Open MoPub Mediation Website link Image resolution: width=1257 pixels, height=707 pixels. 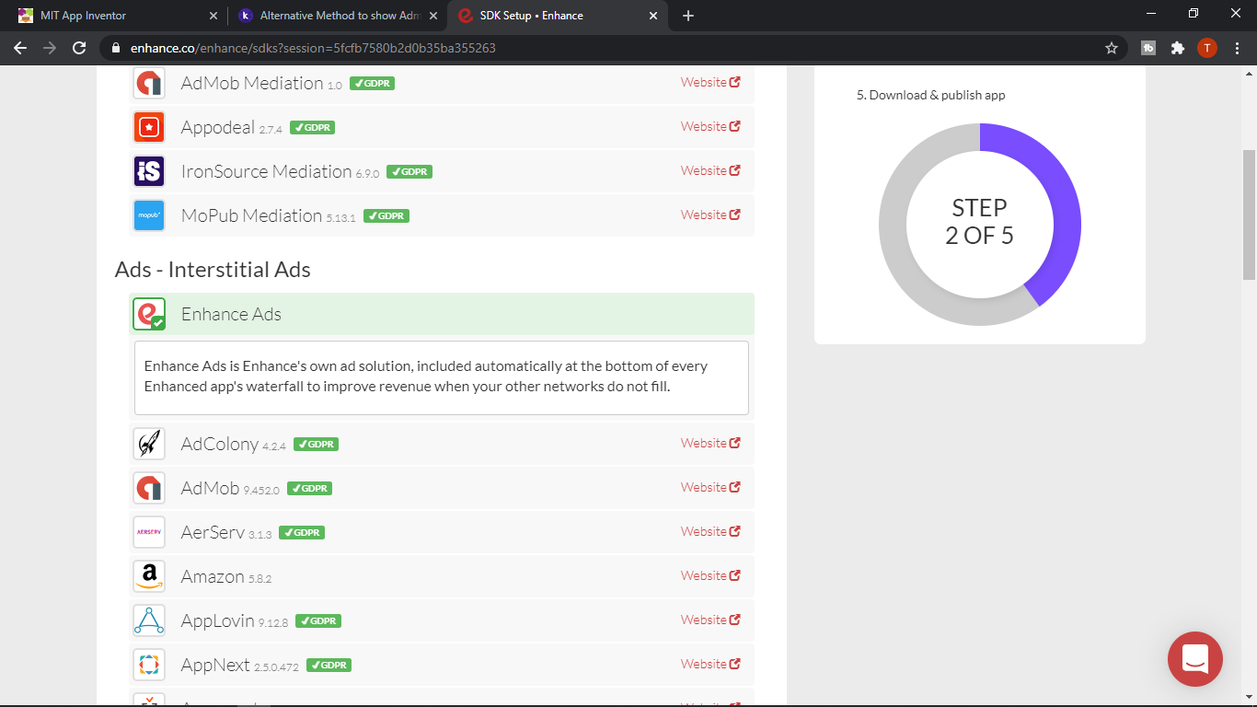(x=710, y=214)
